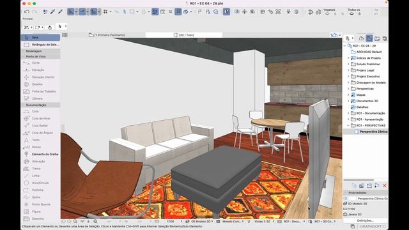Toggle the grid snap icon in toolbar
The image size is (409, 230).
coord(105,11)
